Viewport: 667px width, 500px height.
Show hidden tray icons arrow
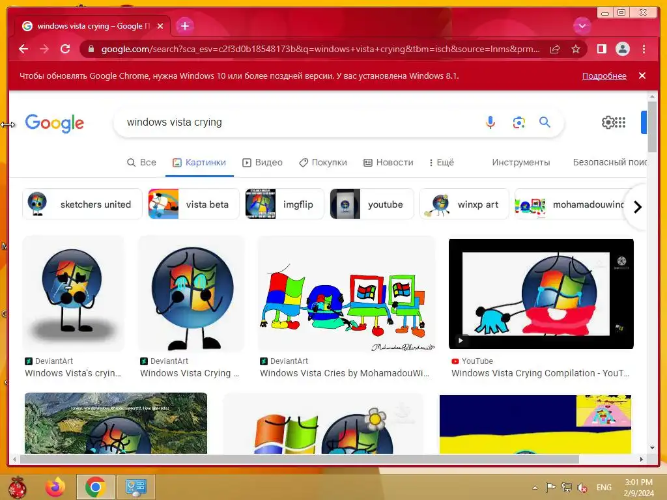(535, 487)
